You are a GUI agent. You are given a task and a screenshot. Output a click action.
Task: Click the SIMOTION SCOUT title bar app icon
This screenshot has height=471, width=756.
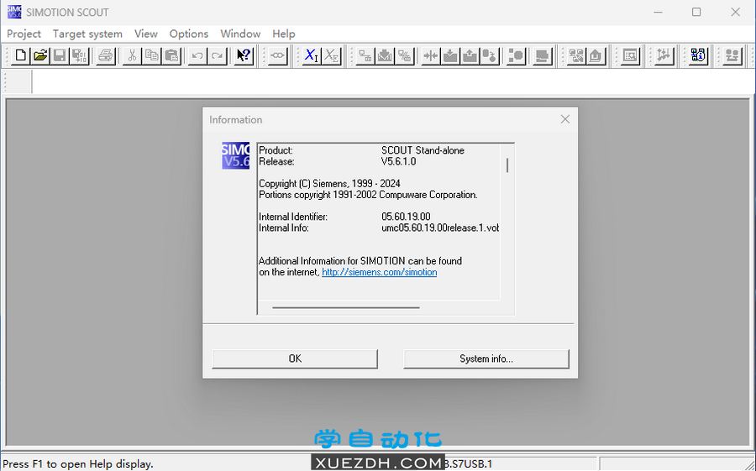(x=14, y=12)
